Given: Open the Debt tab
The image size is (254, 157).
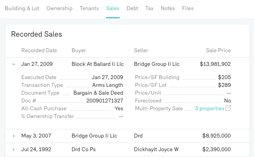Looking at the screenshot, I should pos(132,8).
